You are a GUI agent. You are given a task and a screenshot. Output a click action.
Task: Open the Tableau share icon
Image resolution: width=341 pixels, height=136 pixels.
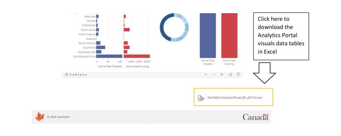pos(230,74)
